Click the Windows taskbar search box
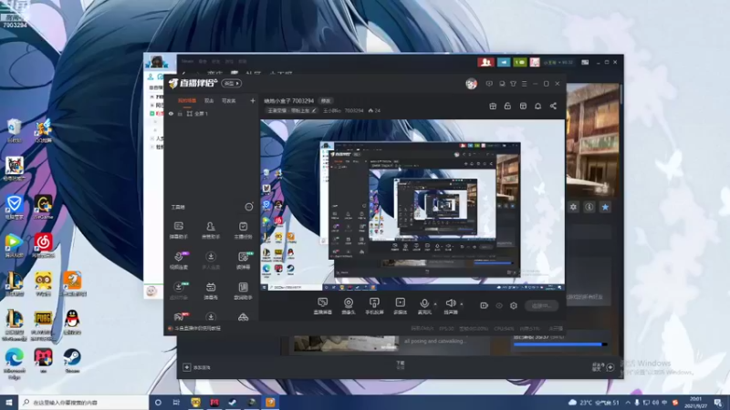Image resolution: width=730 pixels, height=410 pixels. click(x=84, y=402)
